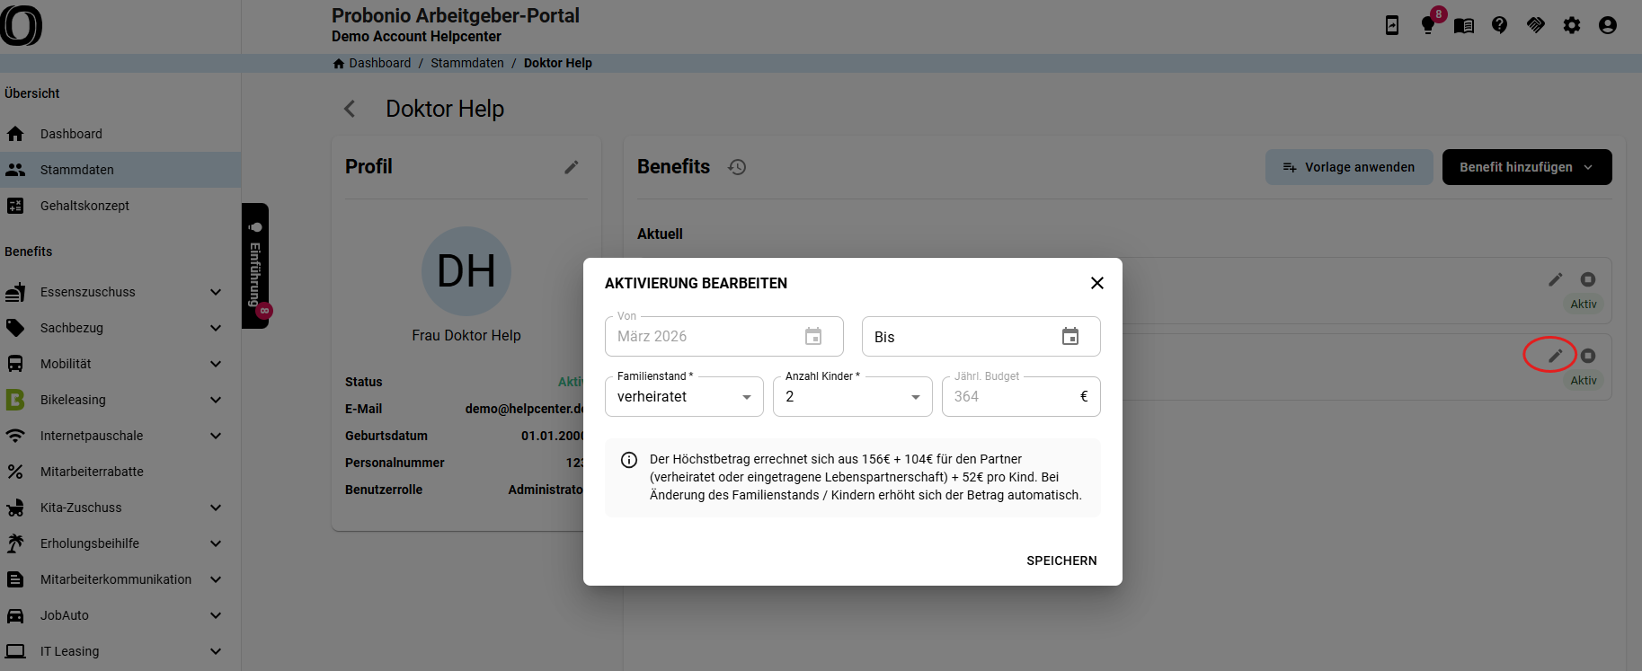This screenshot has width=1642, height=671.
Task: Edit the first active benefit entry
Action: tap(1556, 279)
